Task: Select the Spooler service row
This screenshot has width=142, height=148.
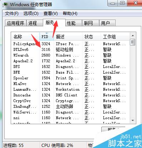Action: 70,78
